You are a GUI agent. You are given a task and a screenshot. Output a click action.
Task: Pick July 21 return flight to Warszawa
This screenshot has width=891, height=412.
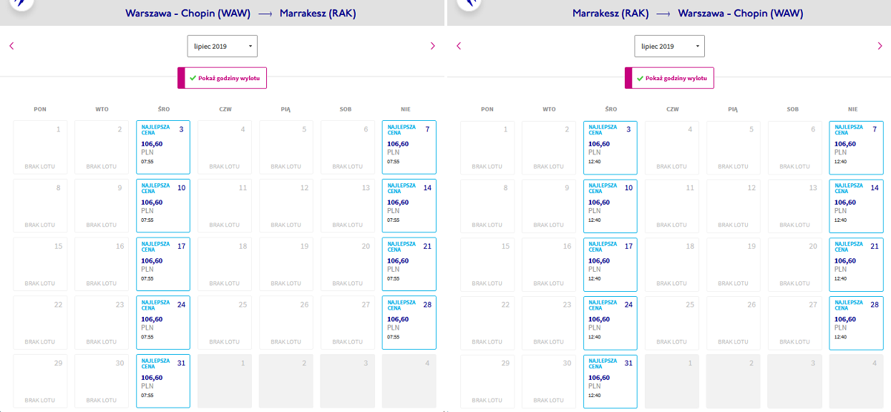click(856, 264)
